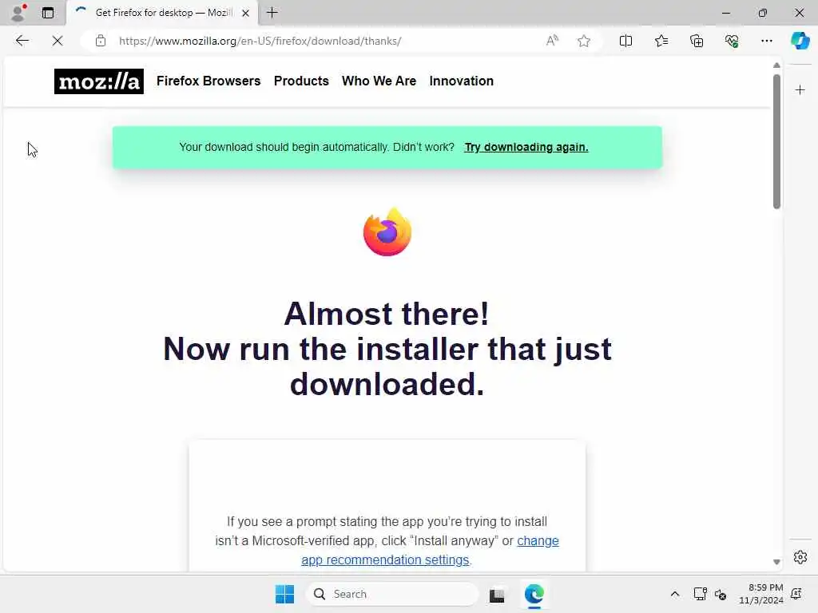Select the Almost there! heading text
Viewport: 818px width, 613px height.
387,314
